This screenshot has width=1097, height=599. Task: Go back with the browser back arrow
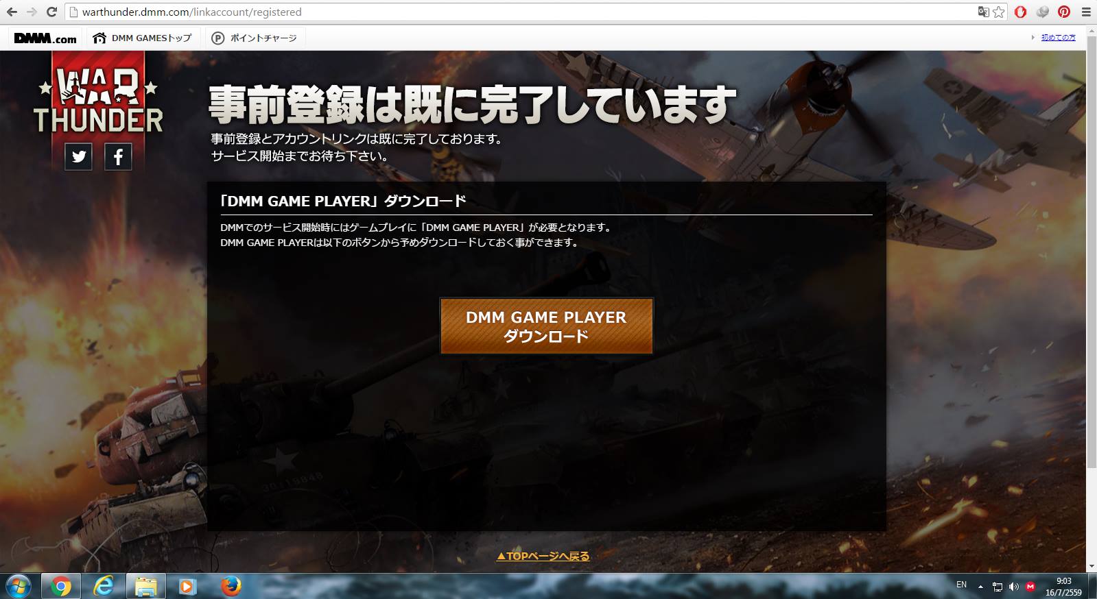point(12,12)
